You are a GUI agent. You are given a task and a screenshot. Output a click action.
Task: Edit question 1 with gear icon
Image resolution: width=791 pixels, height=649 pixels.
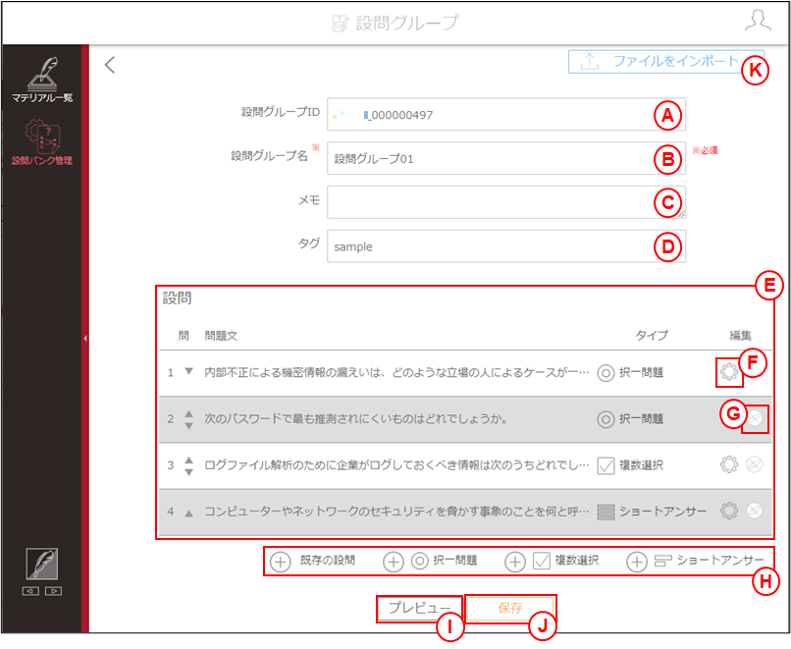pyautogui.click(x=729, y=372)
